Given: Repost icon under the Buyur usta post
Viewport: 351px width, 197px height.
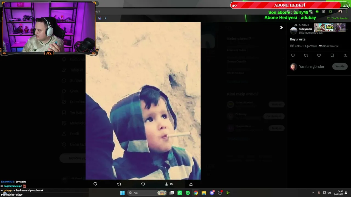Looking at the screenshot, I should coord(306,55).
